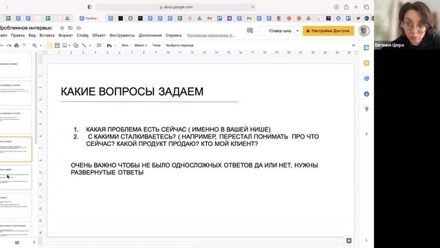Select the line tool
The image size is (440, 248).
(x=84, y=45)
